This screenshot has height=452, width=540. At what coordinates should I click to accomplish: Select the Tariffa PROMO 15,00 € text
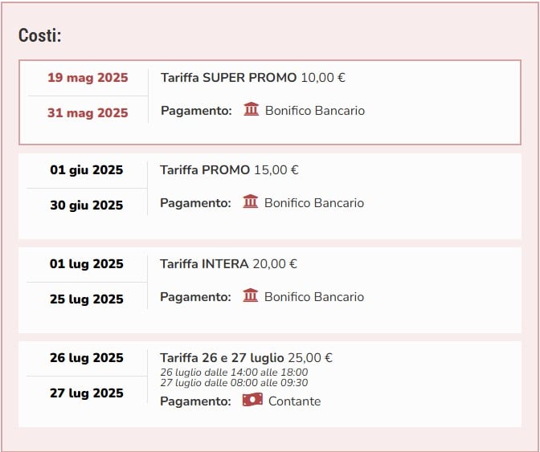pyautogui.click(x=229, y=170)
